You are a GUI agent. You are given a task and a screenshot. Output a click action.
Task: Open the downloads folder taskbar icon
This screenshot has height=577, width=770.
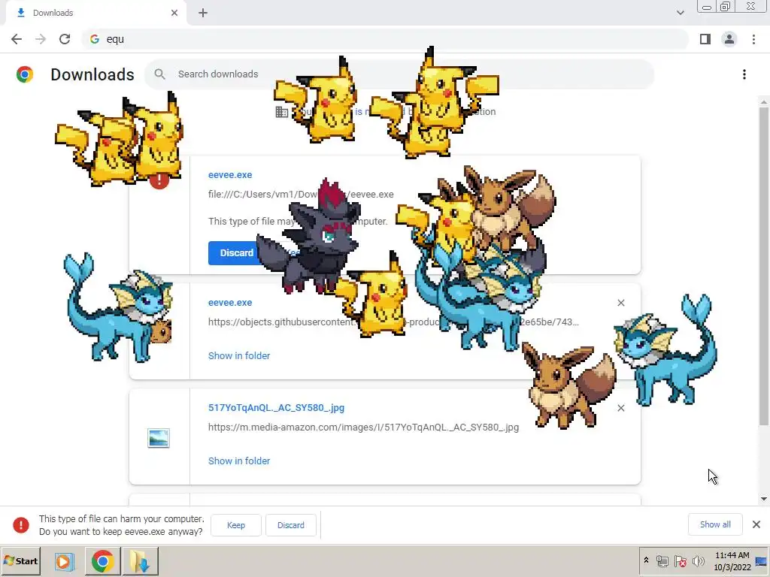click(140, 560)
